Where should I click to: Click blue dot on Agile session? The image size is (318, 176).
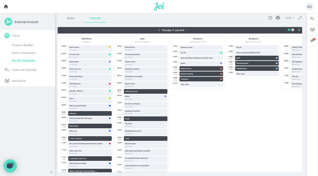[277, 58]
